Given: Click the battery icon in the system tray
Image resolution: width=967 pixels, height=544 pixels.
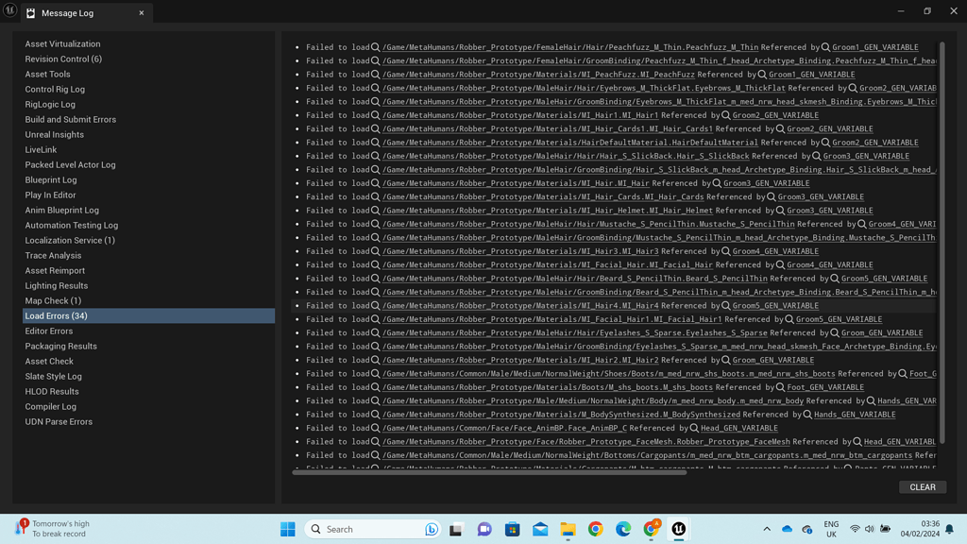Looking at the screenshot, I should point(886,529).
